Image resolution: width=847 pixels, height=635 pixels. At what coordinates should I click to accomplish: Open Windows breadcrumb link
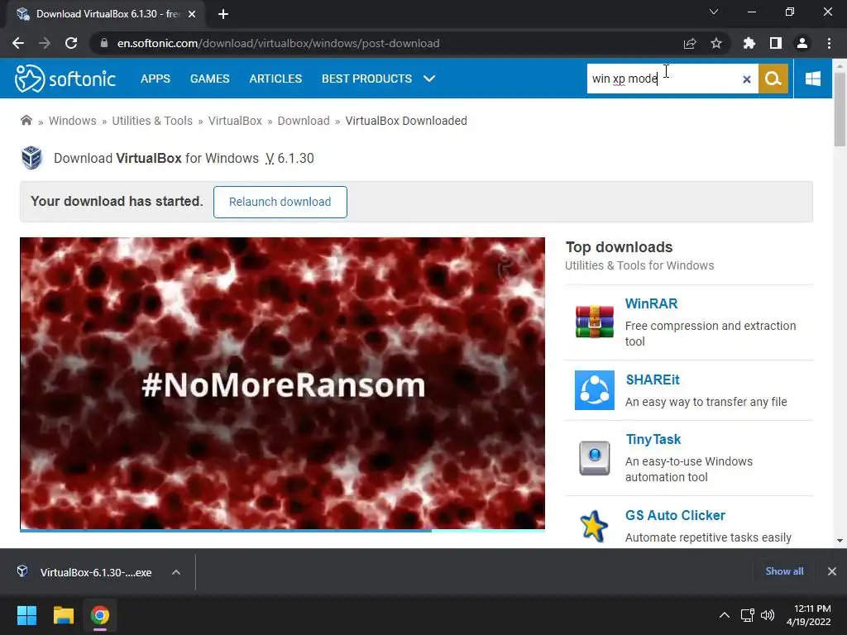coord(73,121)
